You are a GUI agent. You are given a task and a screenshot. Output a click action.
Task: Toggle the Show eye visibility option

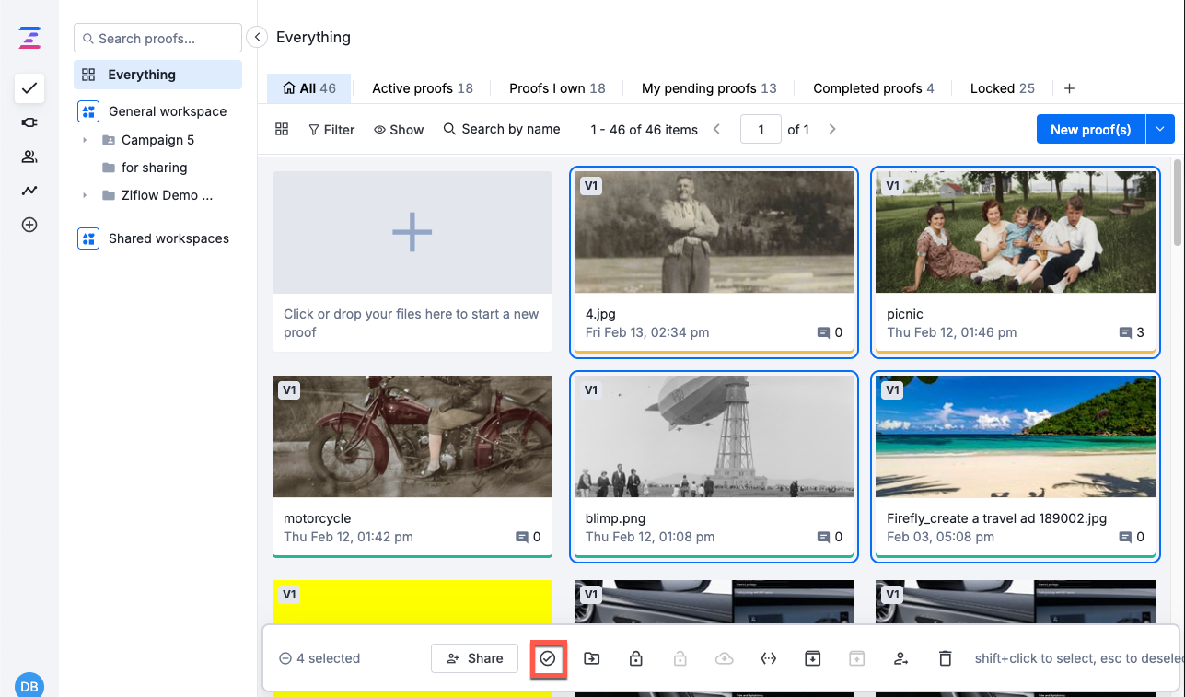[399, 130]
